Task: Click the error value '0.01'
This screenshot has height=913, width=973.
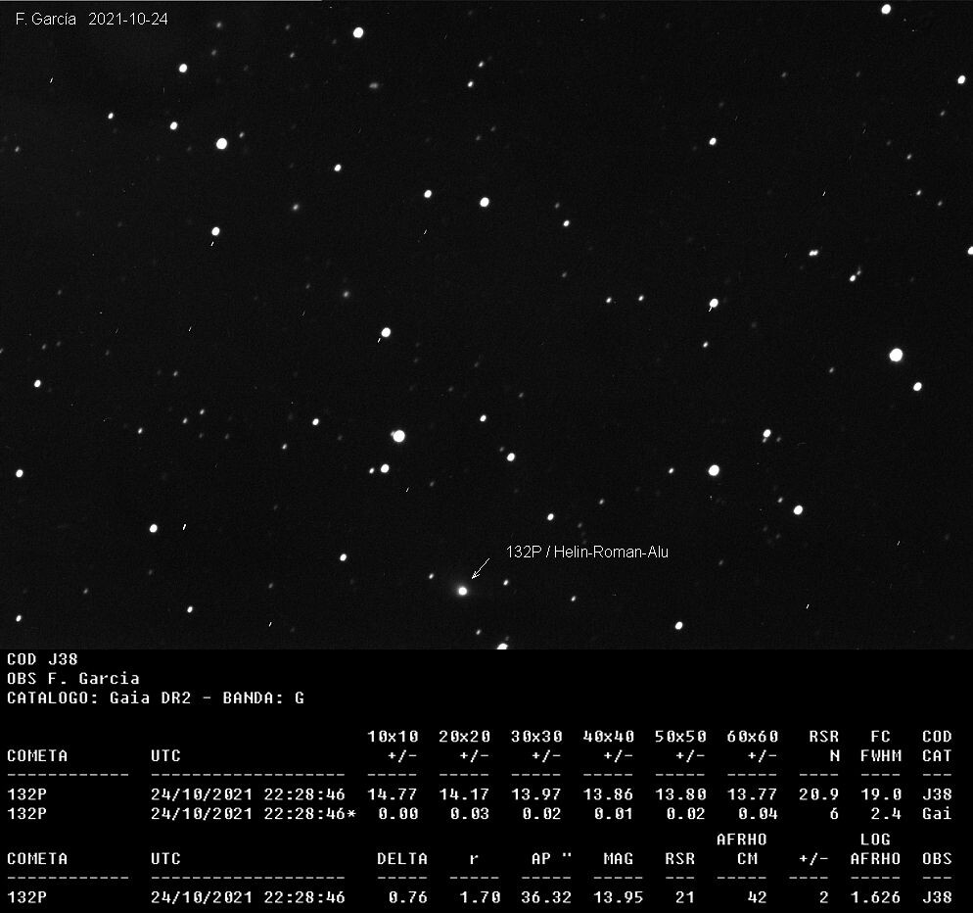Action: point(615,814)
